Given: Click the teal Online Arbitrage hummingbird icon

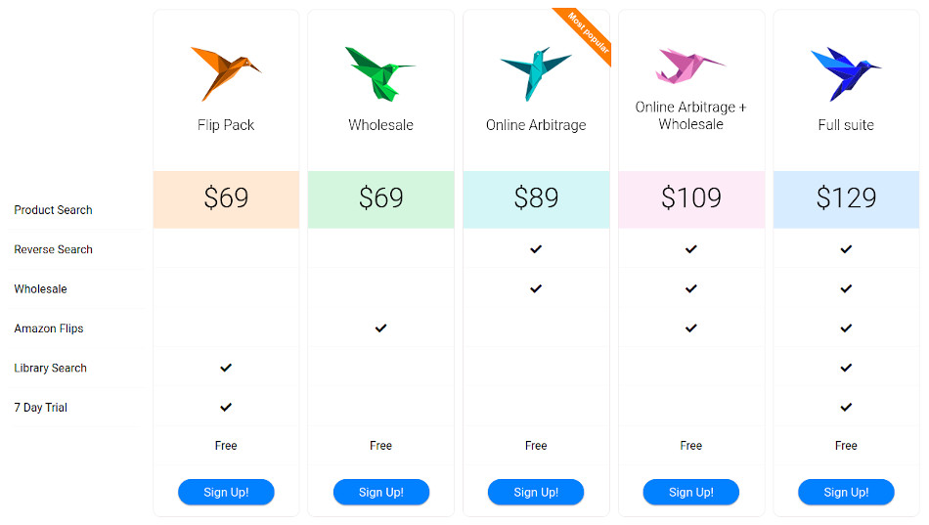Looking at the screenshot, I should tap(536, 73).
